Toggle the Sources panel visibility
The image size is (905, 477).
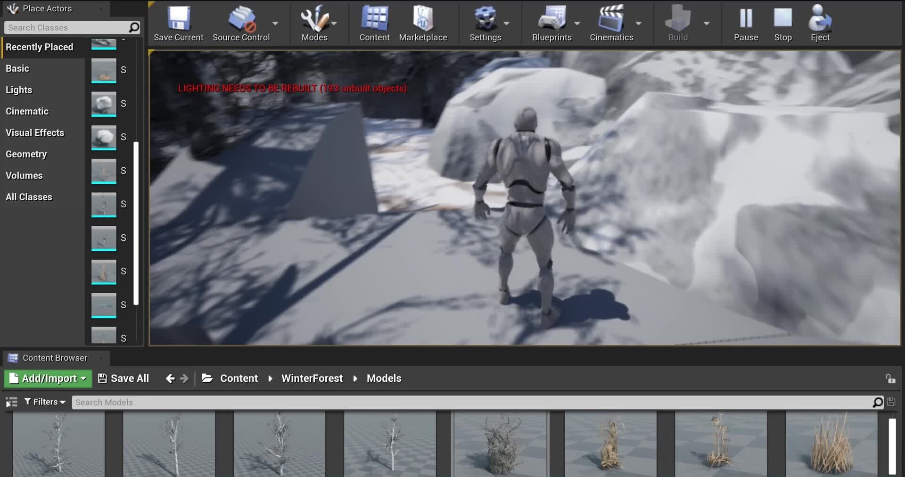pos(11,402)
